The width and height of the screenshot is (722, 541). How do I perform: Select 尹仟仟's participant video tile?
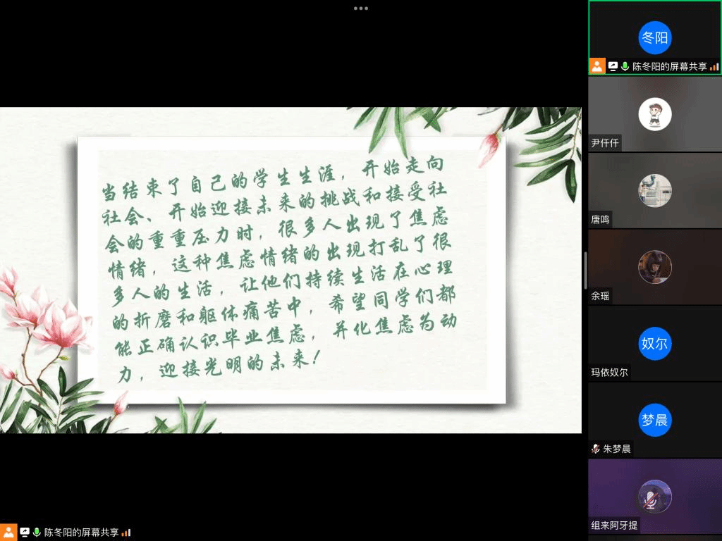coord(655,114)
